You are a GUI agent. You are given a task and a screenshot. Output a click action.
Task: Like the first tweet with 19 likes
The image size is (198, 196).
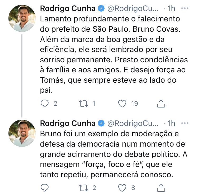[122, 104]
